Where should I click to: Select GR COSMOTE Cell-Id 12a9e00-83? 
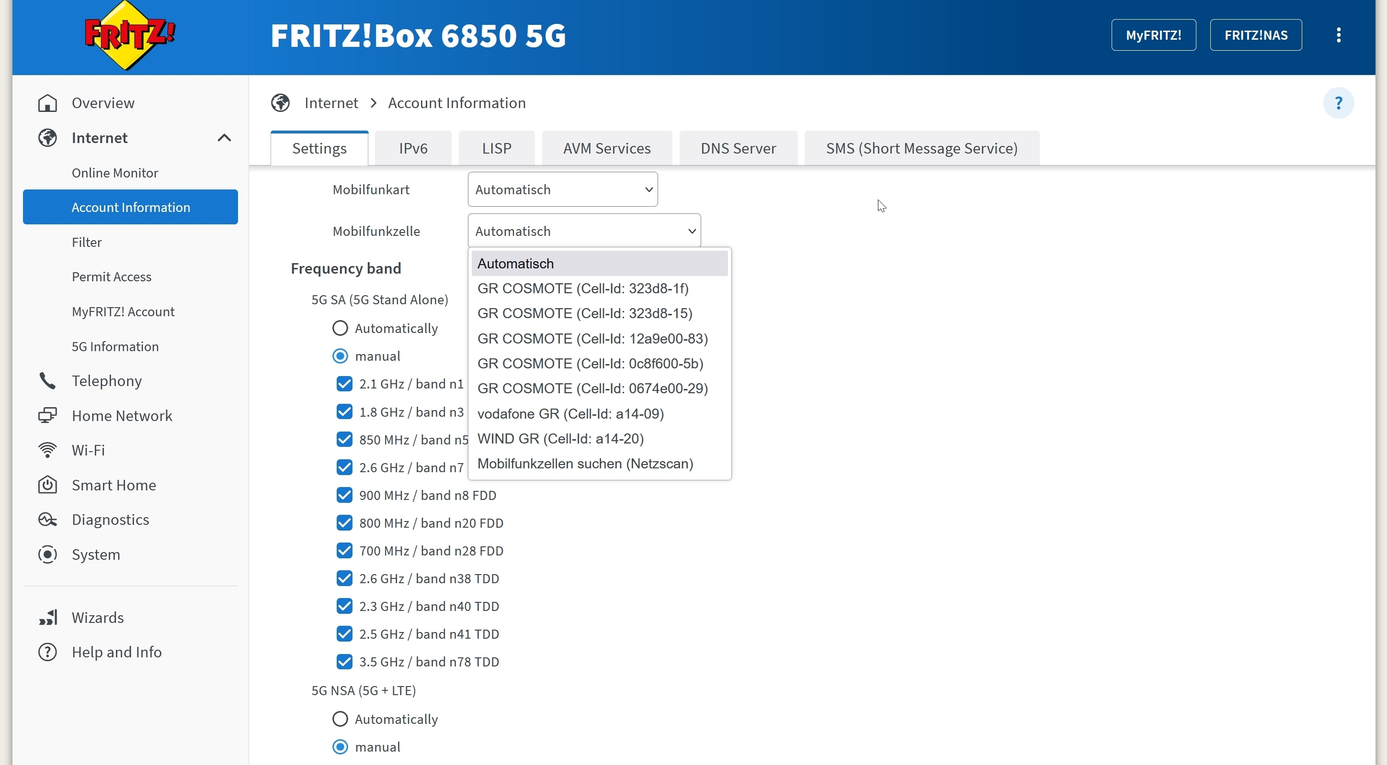(599, 338)
